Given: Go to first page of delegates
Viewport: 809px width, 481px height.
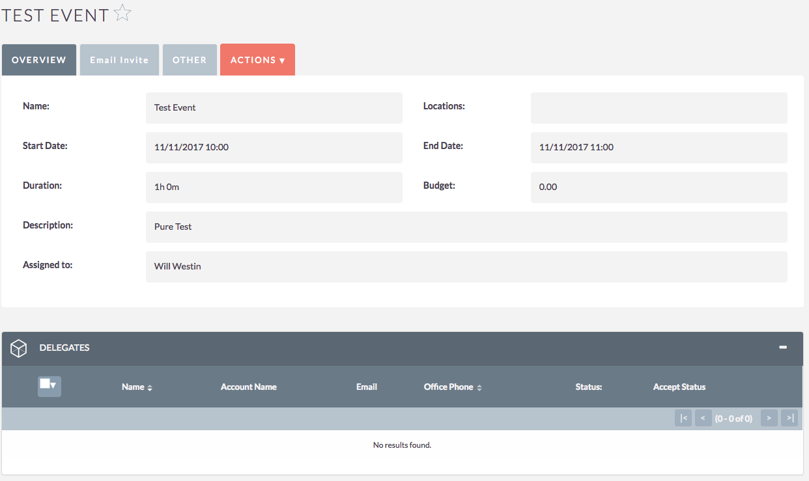Looking at the screenshot, I should point(683,419).
